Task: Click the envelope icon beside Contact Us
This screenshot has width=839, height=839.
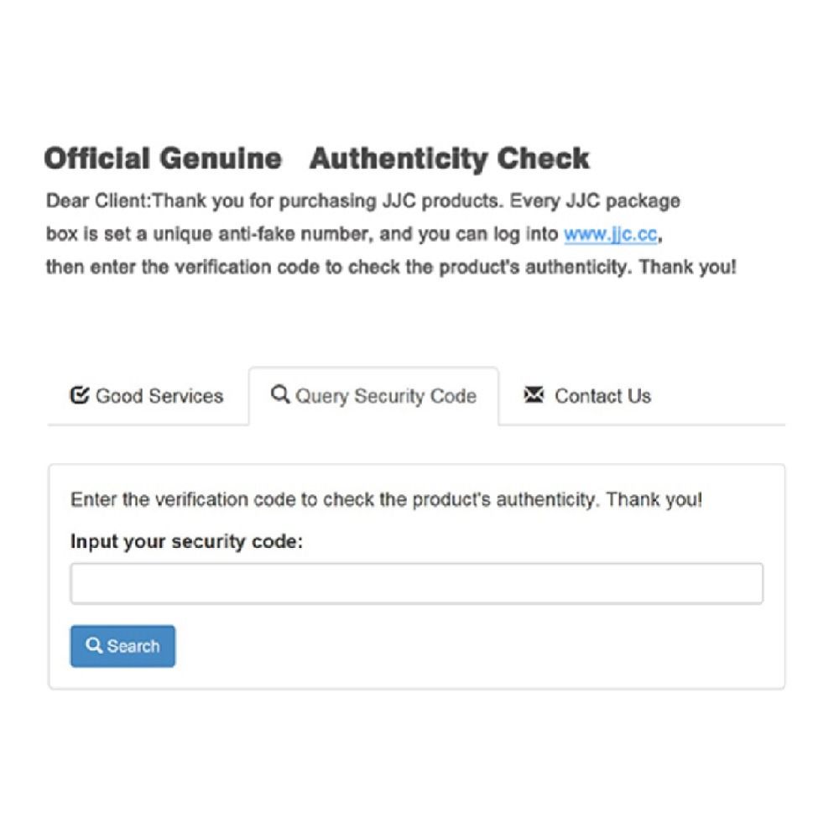Action: pos(534,395)
